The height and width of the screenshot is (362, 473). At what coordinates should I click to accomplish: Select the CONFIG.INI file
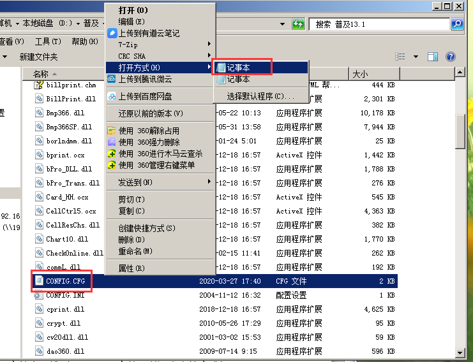pos(66,296)
